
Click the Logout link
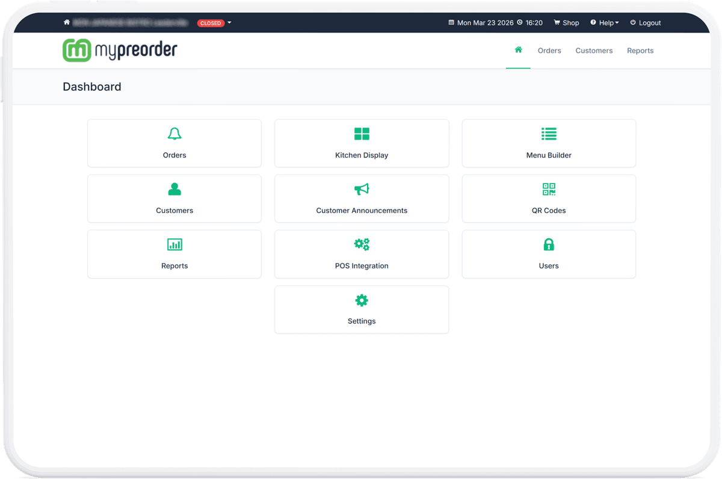tap(645, 22)
